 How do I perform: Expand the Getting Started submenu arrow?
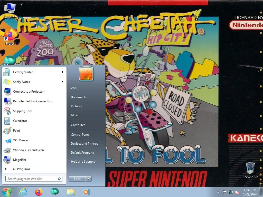pyautogui.click(x=63, y=72)
